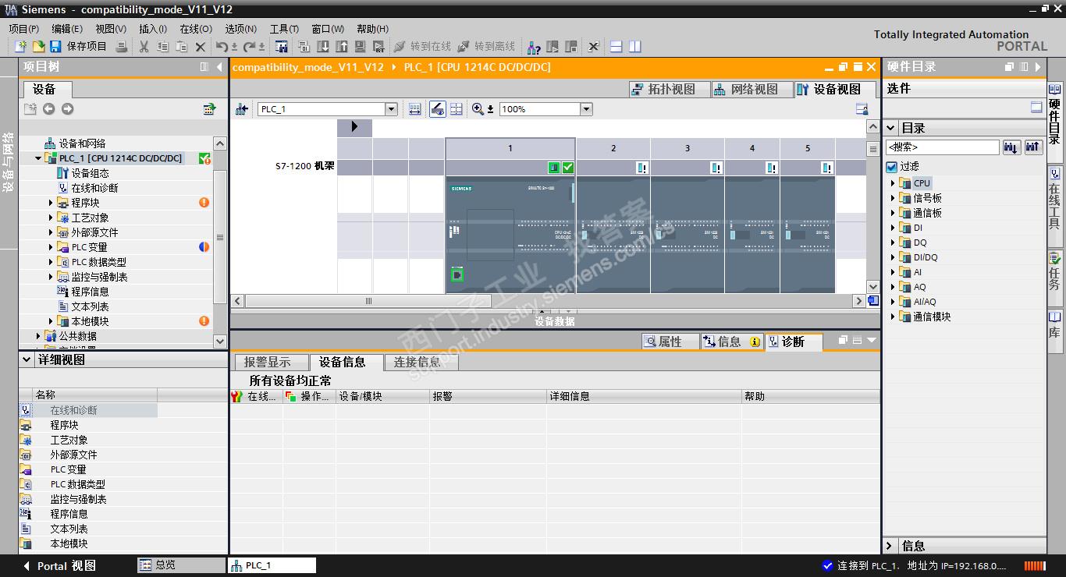Image resolution: width=1066 pixels, height=577 pixels.
Task: Click the Download to device icon
Action: 322,47
